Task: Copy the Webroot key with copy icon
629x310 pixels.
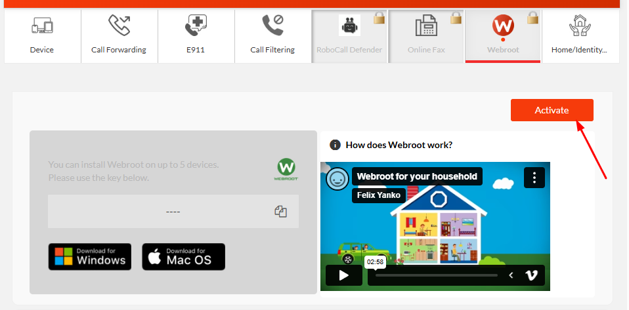Action: click(281, 212)
